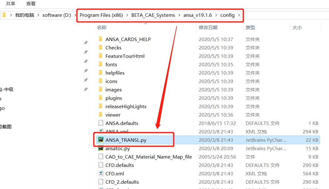Select CFD_2.defaults file name

pyautogui.click(x=122, y=182)
